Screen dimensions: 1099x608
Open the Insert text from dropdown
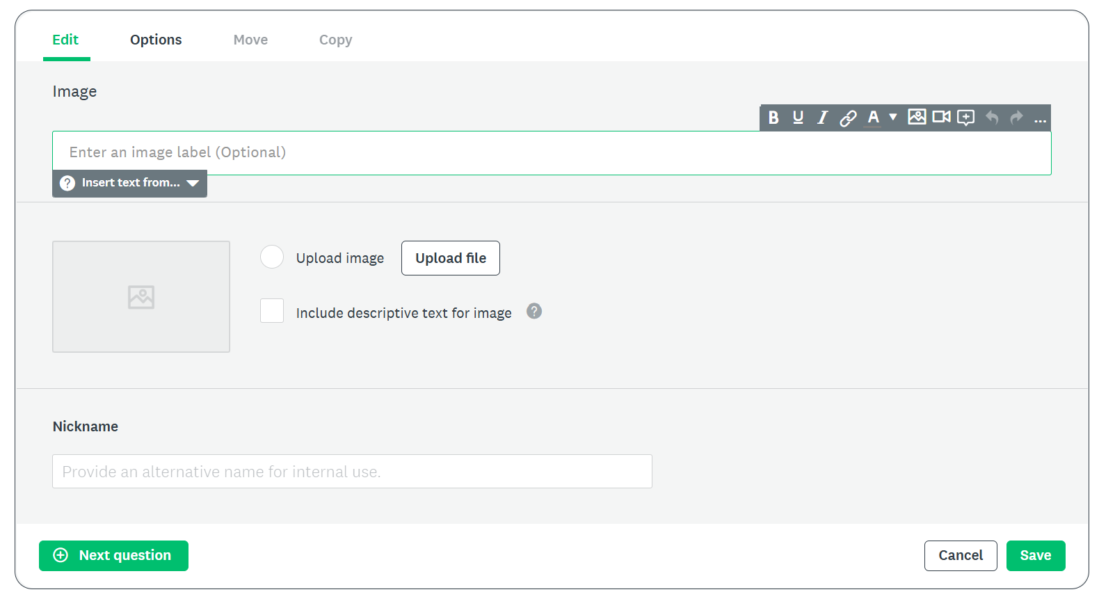tap(130, 183)
